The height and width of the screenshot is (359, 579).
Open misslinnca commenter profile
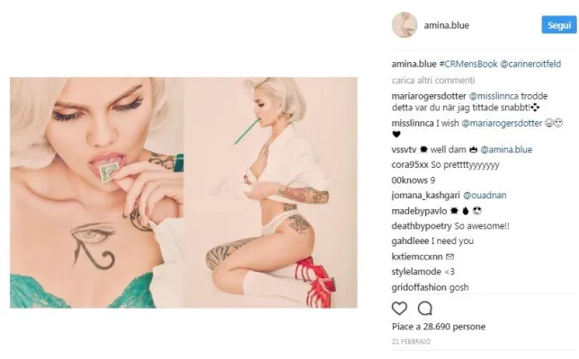413,123
